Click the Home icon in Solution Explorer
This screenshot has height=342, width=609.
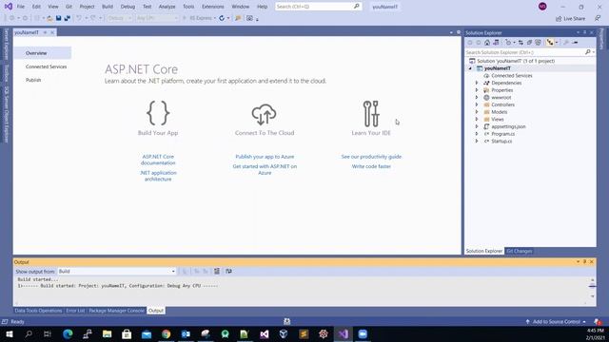[x=487, y=42]
